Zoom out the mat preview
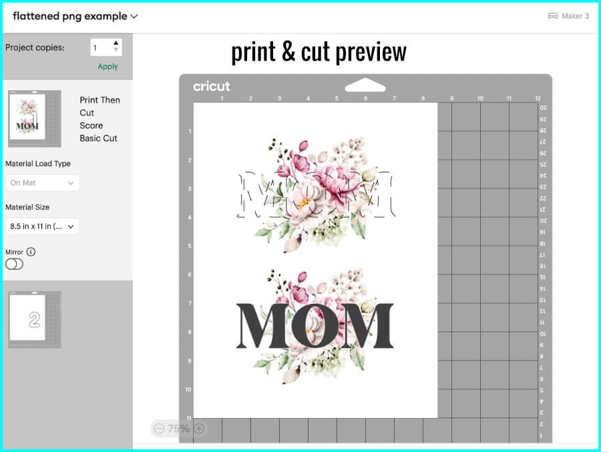The image size is (601, 452). [159, 428]
